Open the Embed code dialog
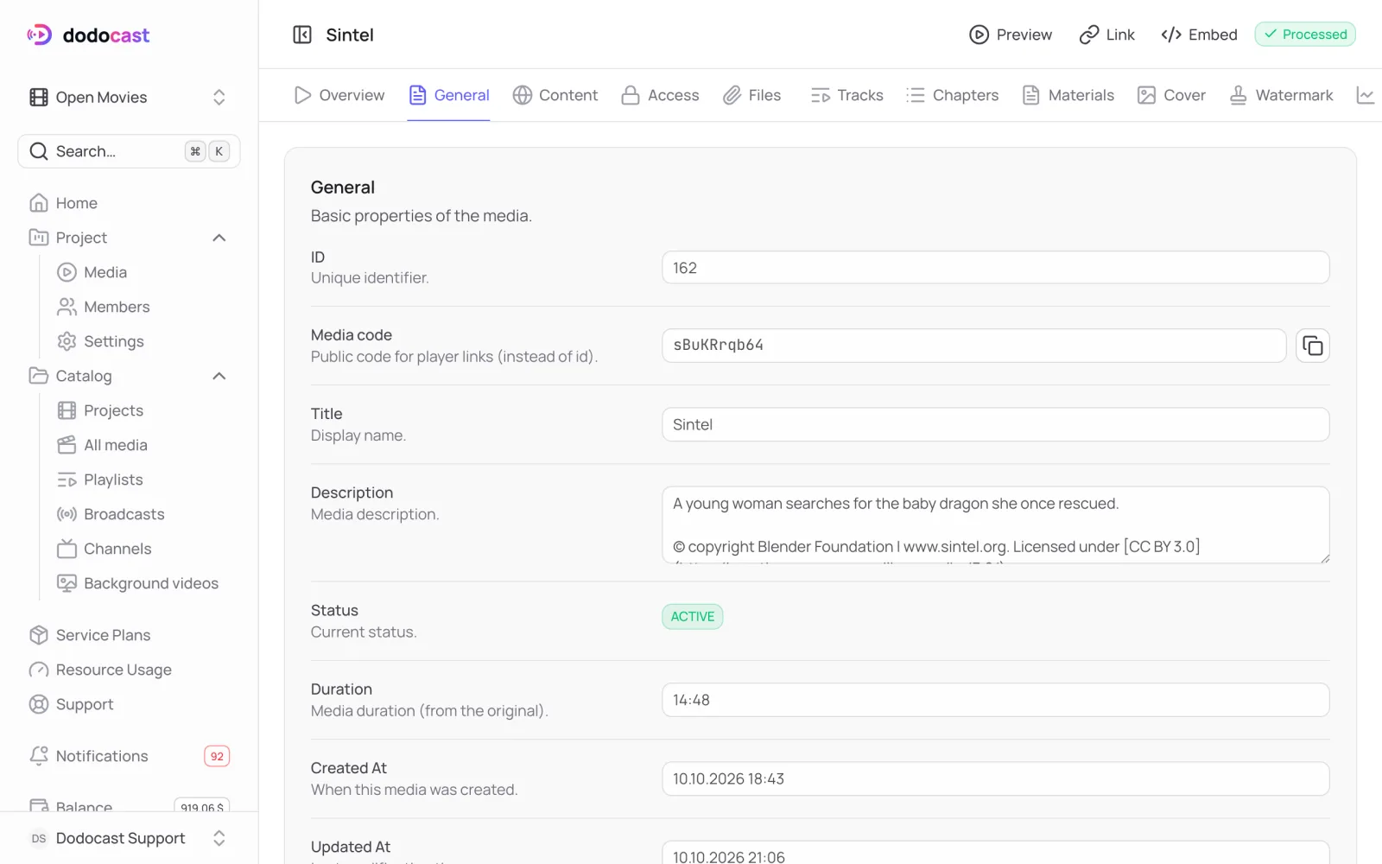 point(1199,35)
